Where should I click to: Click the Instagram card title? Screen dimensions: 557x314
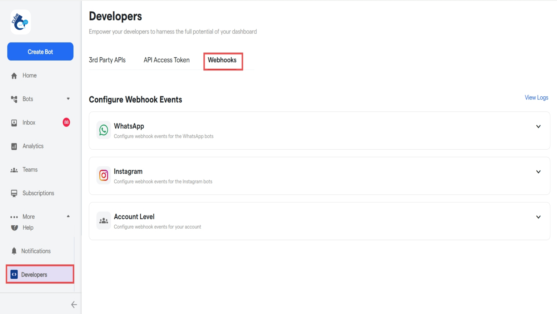[x=128, y=171]
